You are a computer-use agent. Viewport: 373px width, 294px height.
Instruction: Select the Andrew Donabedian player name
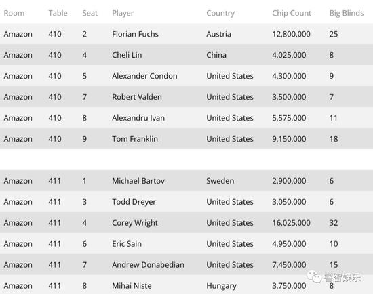(148, 264)
